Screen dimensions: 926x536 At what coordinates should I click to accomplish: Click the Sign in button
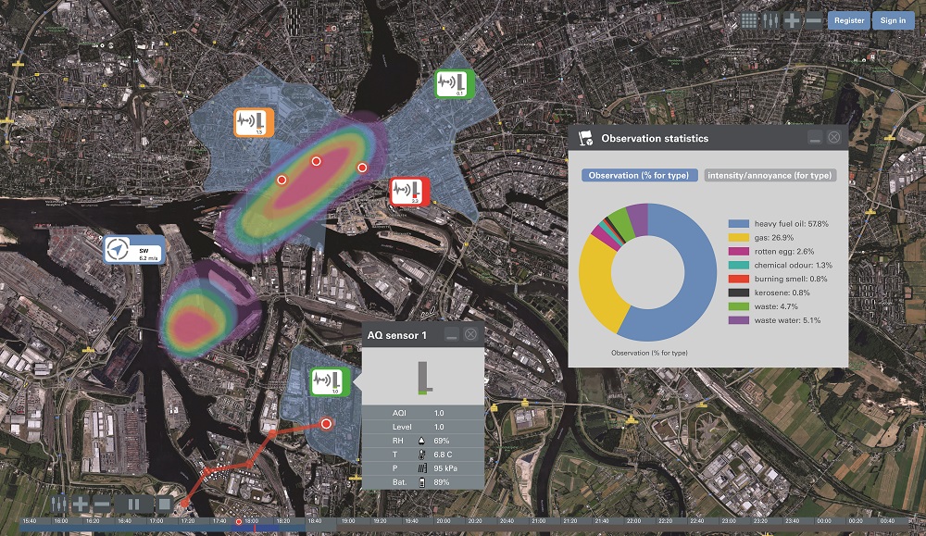(893, 20)
